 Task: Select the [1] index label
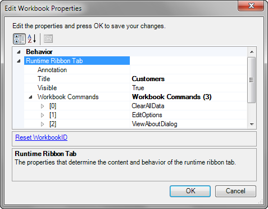[53, 115]
